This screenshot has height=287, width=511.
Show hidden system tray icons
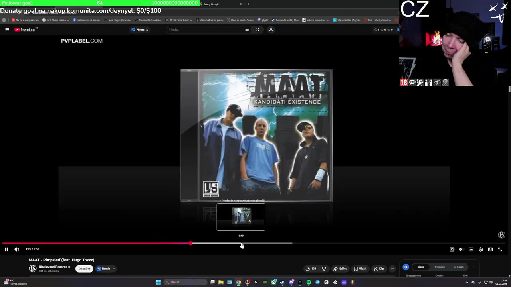point(467,282)
